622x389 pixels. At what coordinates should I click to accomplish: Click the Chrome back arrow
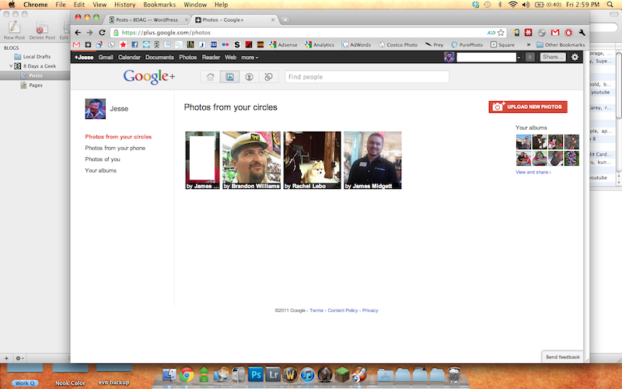point(78,33)
